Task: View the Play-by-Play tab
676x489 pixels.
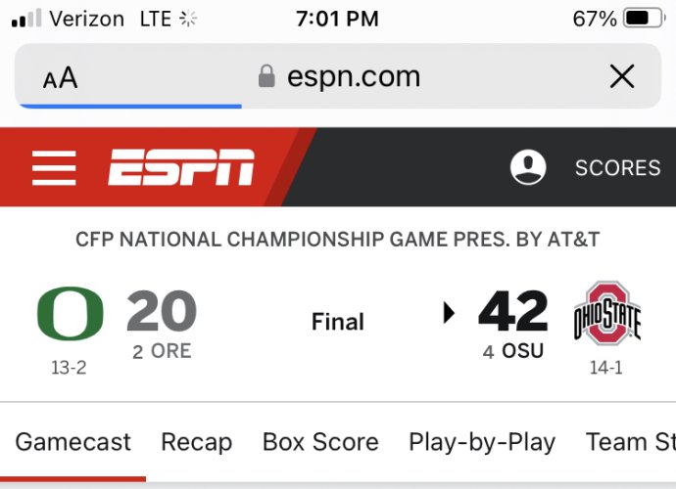Action: coord(482,442)
